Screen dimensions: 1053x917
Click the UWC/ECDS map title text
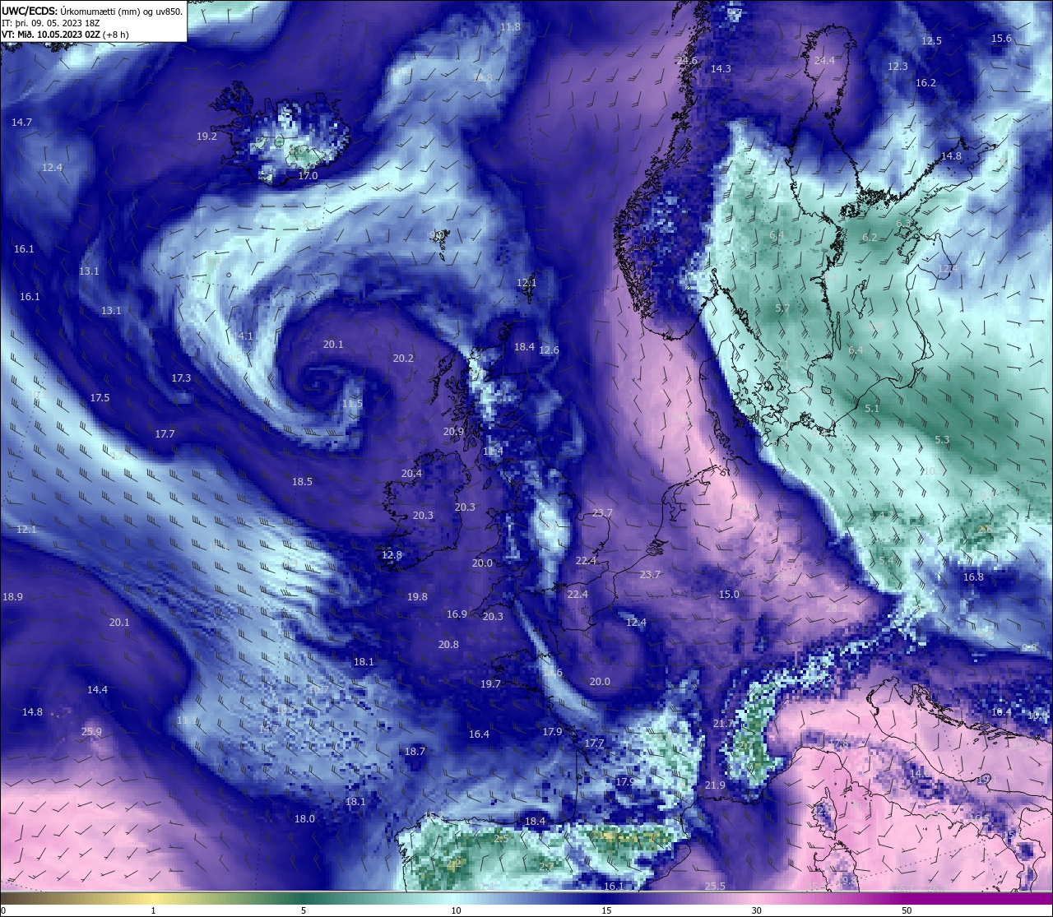[92, 11]
